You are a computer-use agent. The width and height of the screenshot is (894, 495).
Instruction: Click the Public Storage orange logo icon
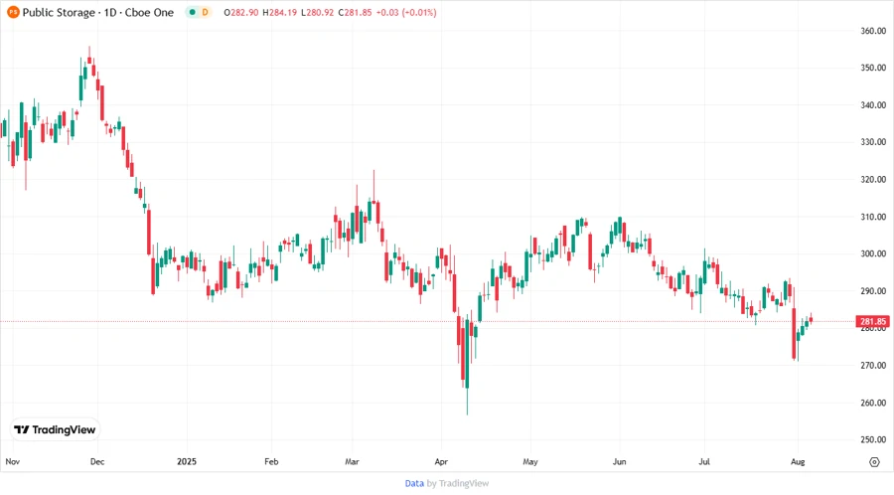(13, 12)
